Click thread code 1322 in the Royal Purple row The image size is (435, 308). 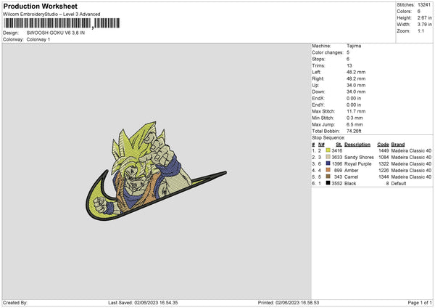tap(384, 163)
